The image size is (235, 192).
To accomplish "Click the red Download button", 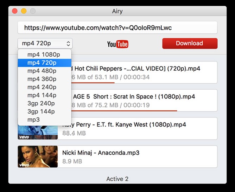I will click(190, 43).
